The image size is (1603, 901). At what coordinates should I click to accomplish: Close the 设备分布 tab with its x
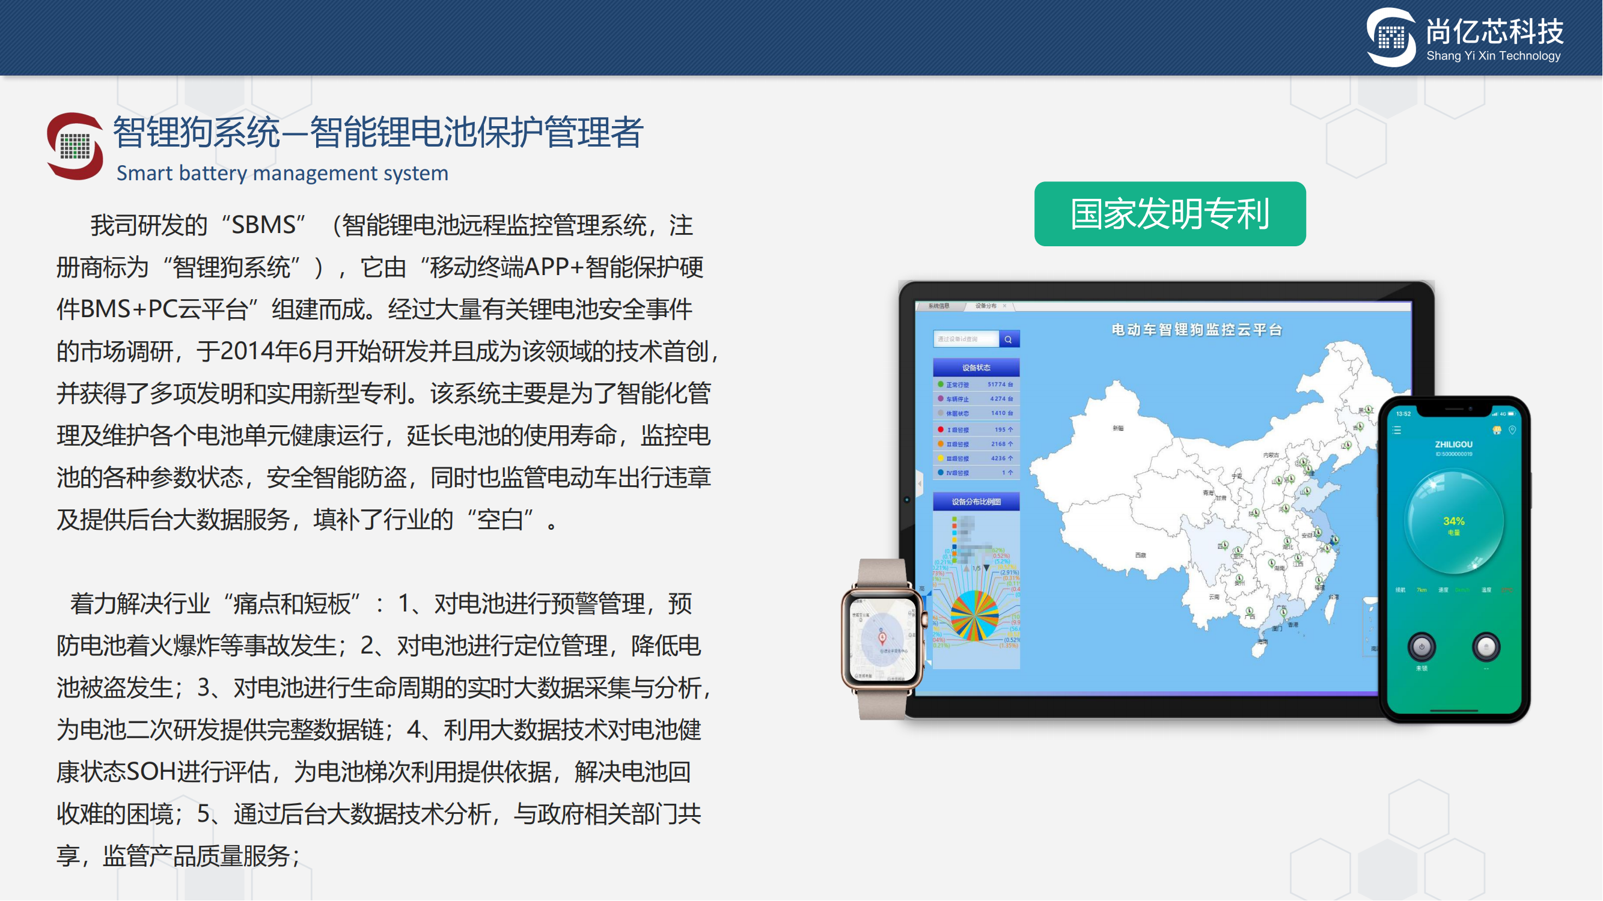click(1005, 306)
